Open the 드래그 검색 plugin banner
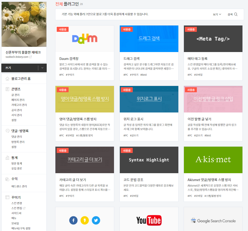Screen dimensions: 248x231 pyautogui.click(x=149, y=39)
